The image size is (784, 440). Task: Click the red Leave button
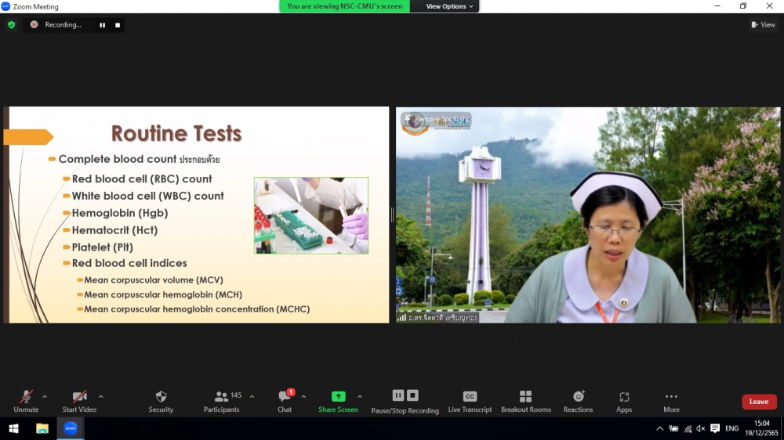(x=758, y=402)
